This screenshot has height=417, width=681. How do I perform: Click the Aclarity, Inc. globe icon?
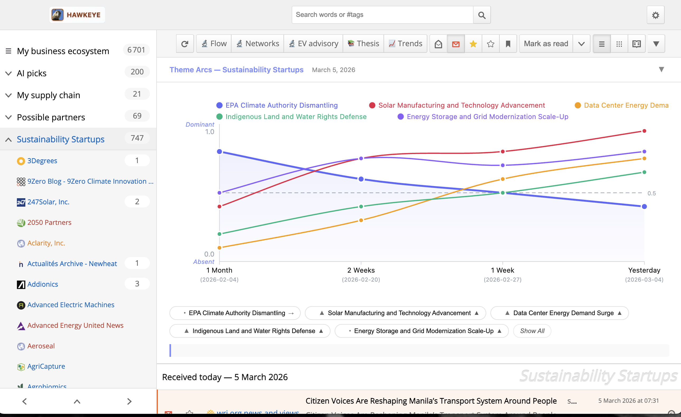pyautogui.click(x=21, y=243)
